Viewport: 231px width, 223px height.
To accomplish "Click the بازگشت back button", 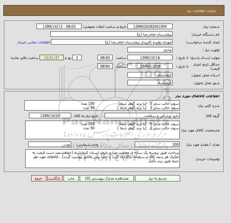I will coord(55,178).
